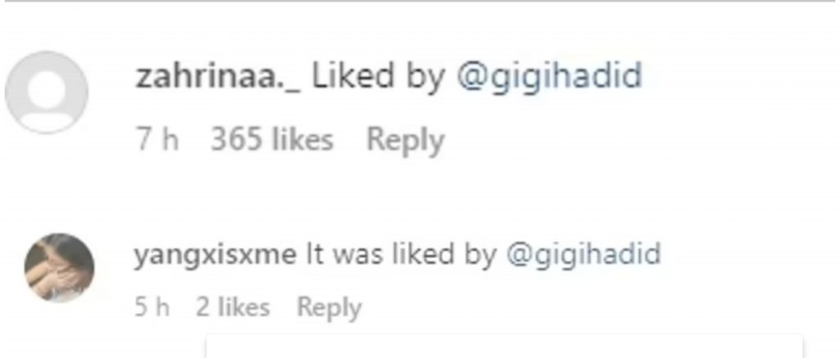Reply to the zahrinaa._ comment
This screenshot has width=840, height=358.
(405, 140)
